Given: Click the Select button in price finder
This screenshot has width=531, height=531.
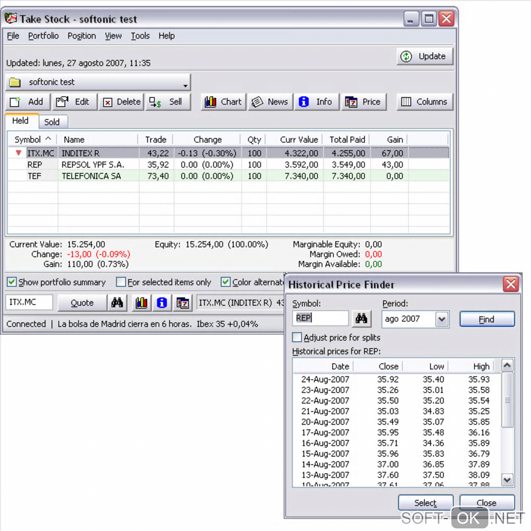Looking at the screenshot, I should click(x=426, y=502).
